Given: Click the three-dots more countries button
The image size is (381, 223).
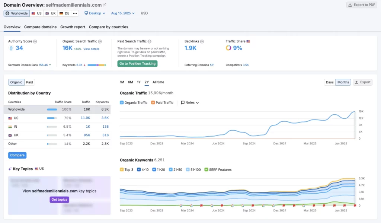Looking at the screenshot, I should [x=75, y=13].
